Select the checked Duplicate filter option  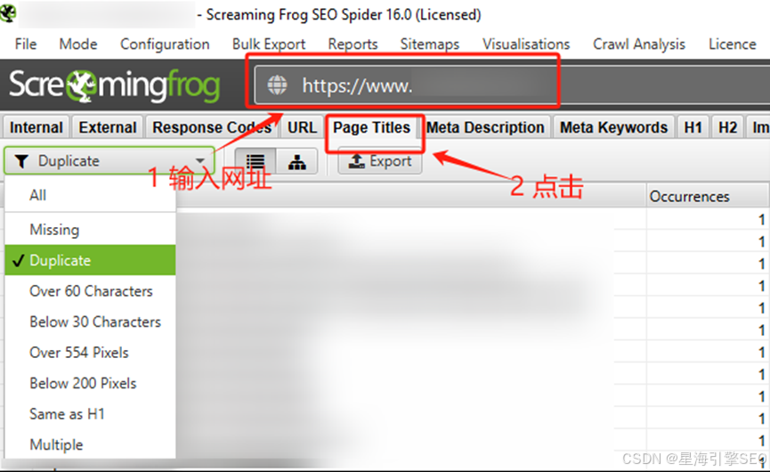(91, 260)
